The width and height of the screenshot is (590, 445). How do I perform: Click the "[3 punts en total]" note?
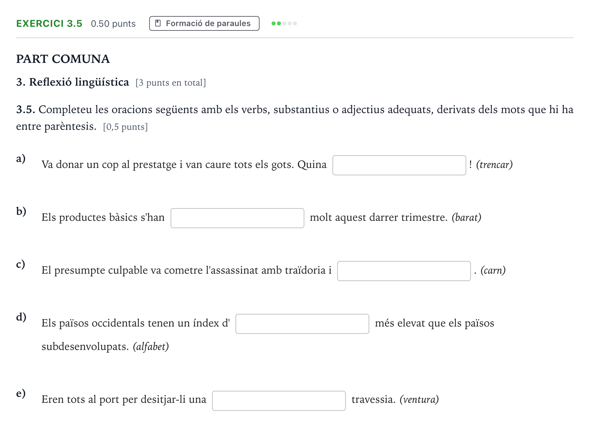[171, 83]
